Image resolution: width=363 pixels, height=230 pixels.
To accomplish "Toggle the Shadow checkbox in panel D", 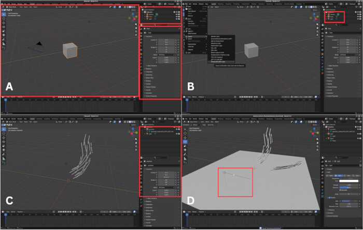I will click(x=329, y=198).
